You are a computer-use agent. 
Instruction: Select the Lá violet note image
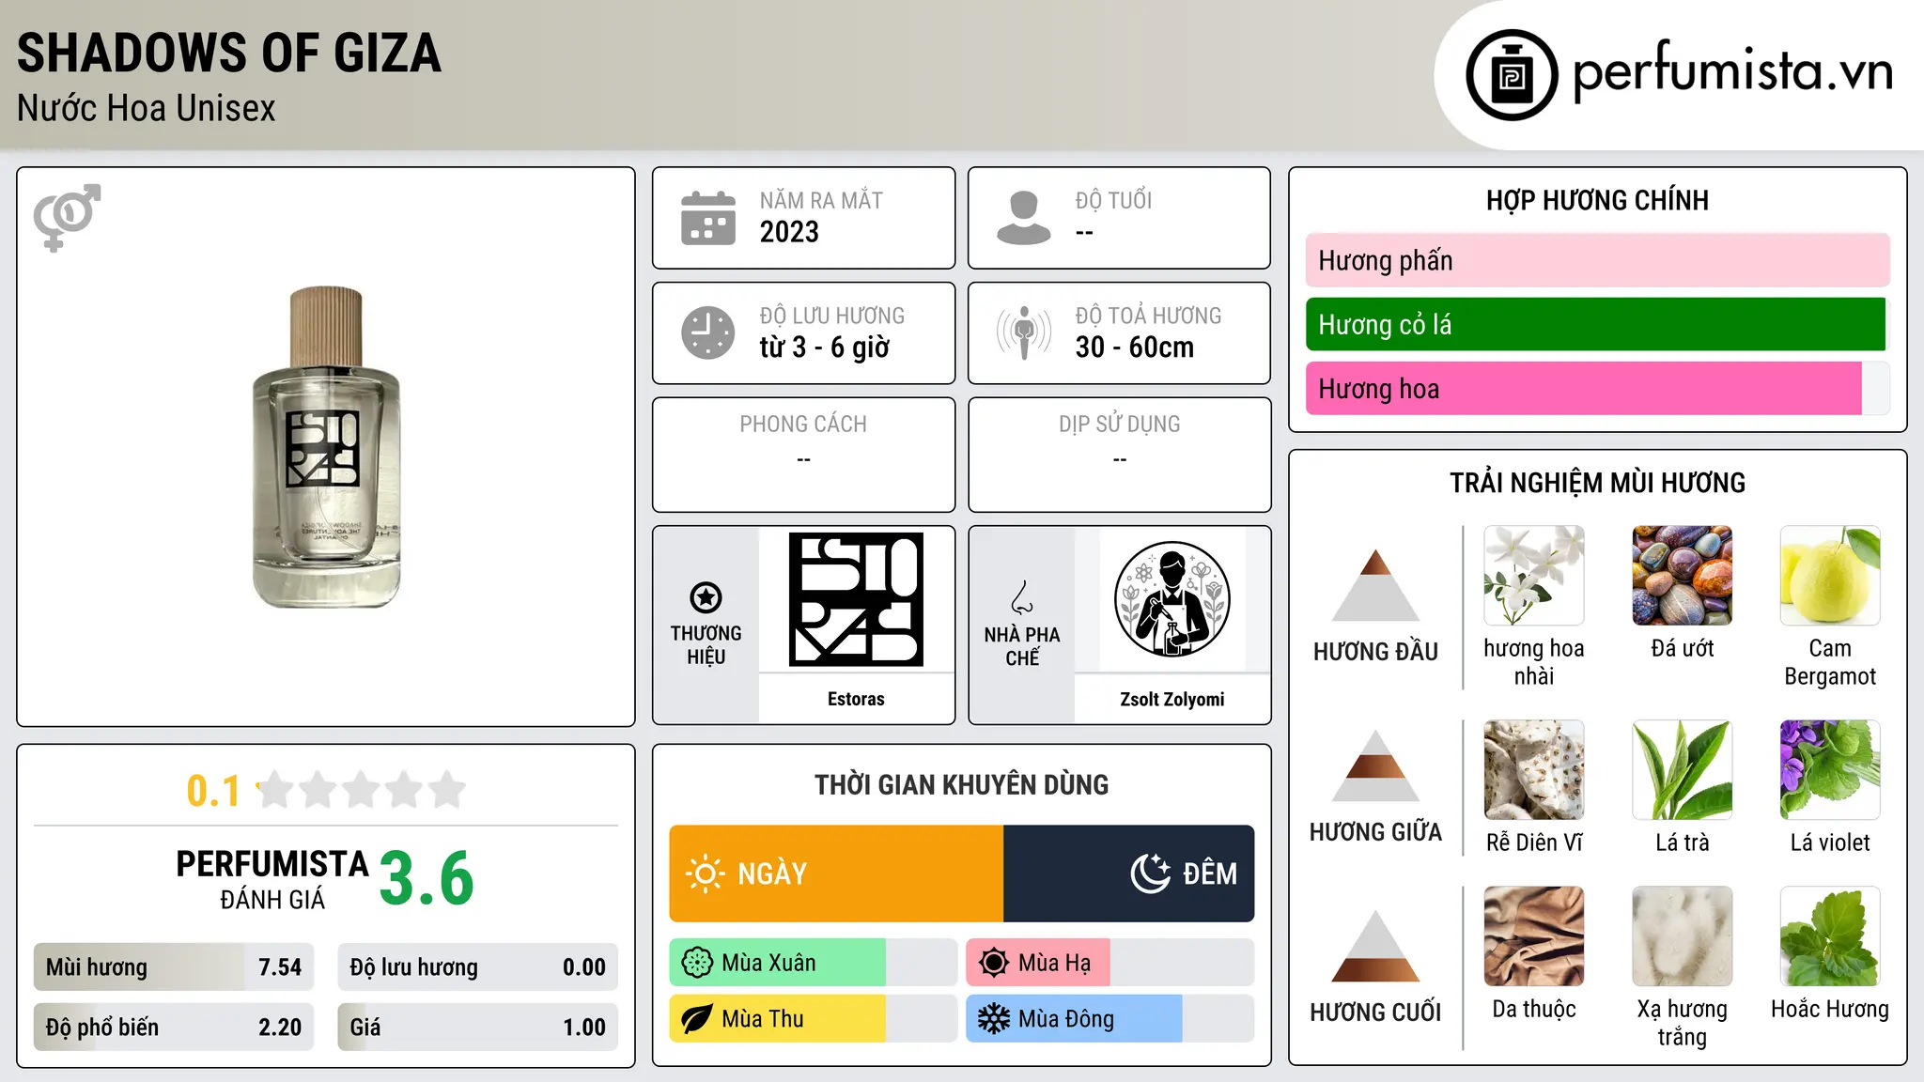1830,770
